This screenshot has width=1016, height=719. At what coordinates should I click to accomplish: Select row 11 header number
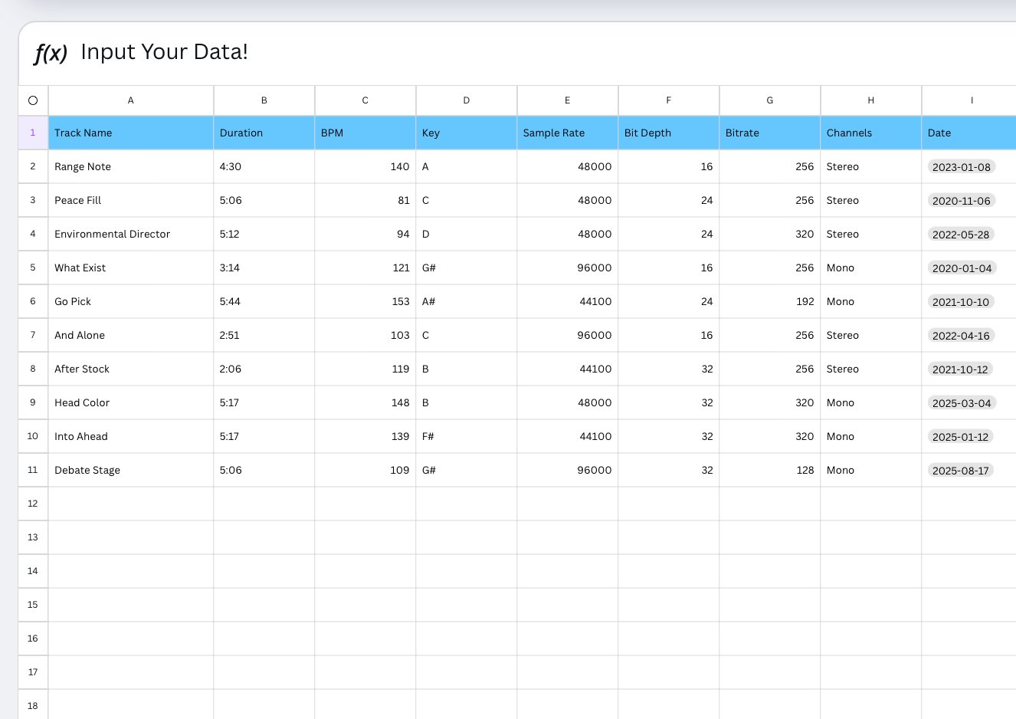tap(33, 470)
